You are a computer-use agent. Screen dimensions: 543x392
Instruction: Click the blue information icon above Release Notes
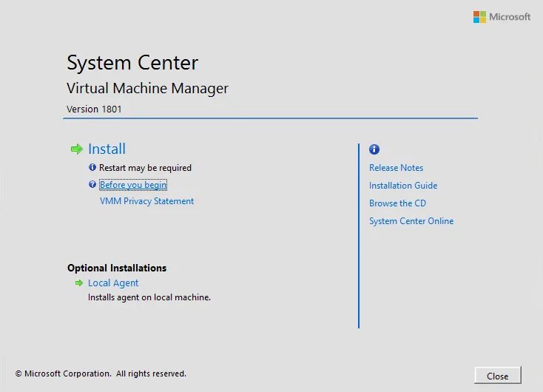click(374, 149)
